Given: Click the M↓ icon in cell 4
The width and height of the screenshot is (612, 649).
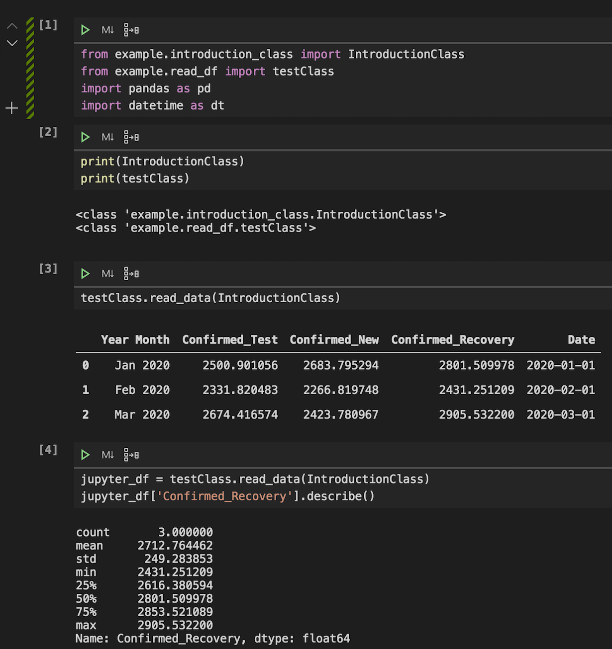Looking at the screenshot, I should tap(107, 455).
